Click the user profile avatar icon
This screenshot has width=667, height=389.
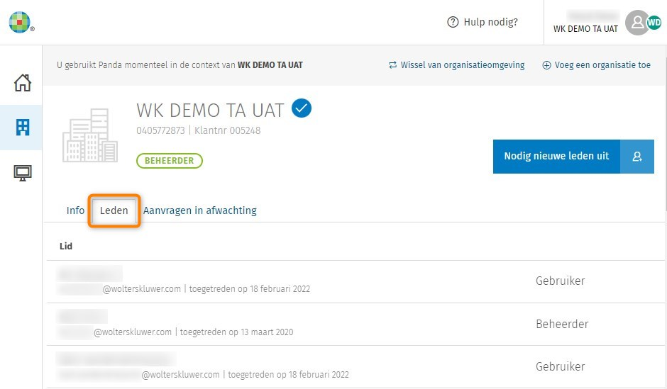[x=637, y=23]
